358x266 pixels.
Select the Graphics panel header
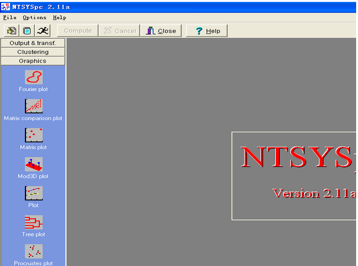(x=33, y=61)
